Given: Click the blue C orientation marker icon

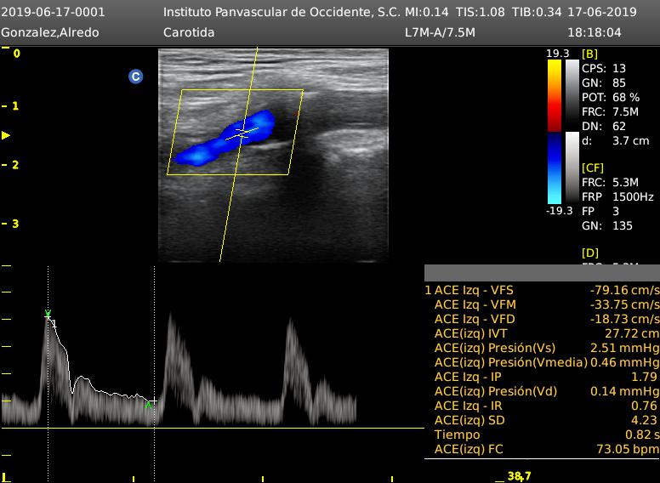Looking at the screenshot, I should [135, 77].
